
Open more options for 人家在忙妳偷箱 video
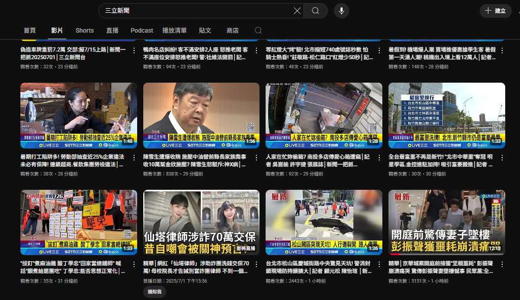tap(379, 158)
